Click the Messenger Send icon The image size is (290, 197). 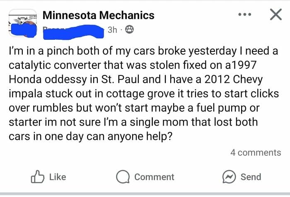point(229,177)
